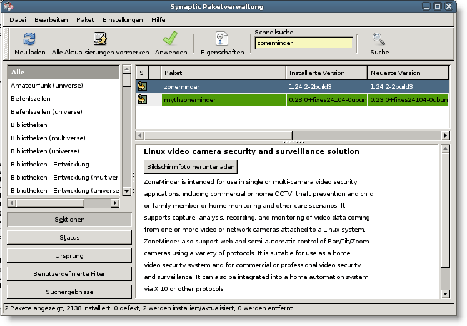The image size is (467, 326).
Task: Click the Synaptic window title icon
Action: [x=9, y=6]
